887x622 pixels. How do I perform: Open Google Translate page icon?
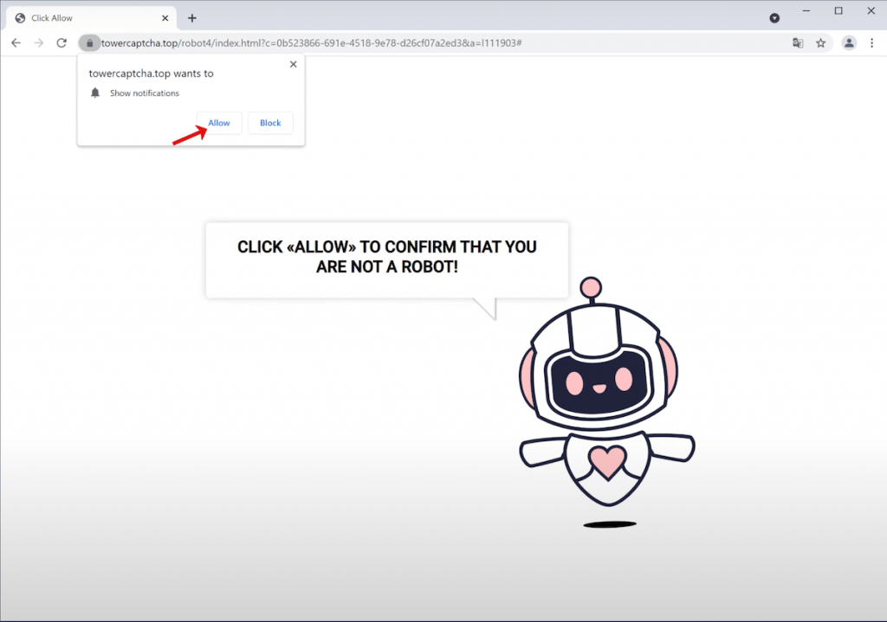[798, 42]
